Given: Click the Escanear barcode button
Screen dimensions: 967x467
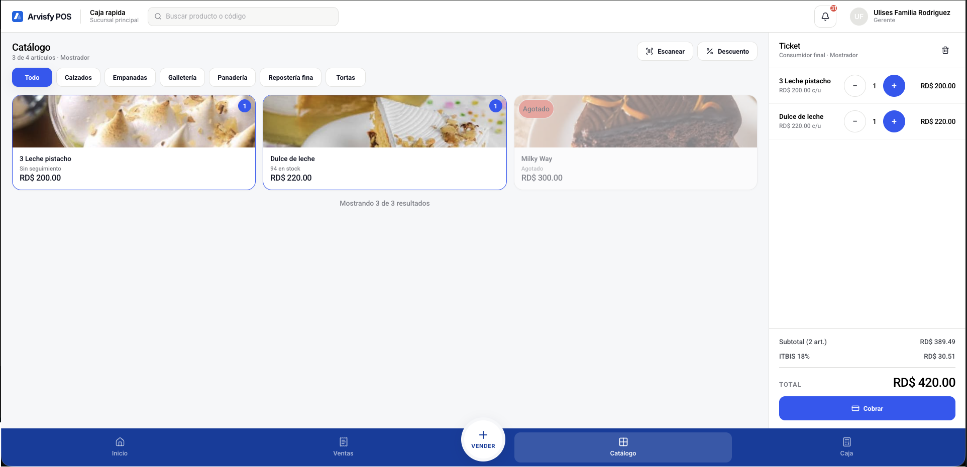Looking at the screenshot, I should coord(665,51).
